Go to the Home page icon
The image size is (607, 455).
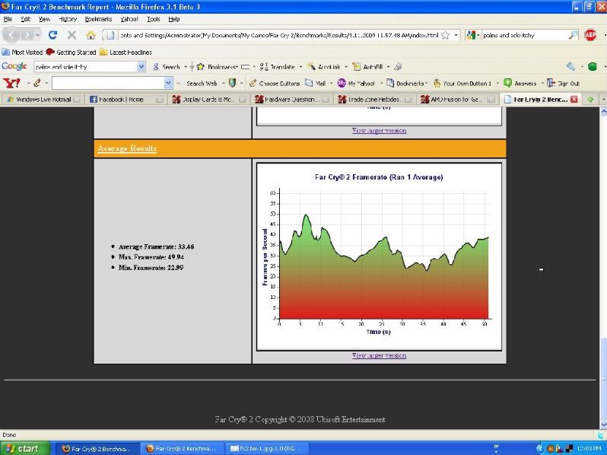tap(91, 35)
